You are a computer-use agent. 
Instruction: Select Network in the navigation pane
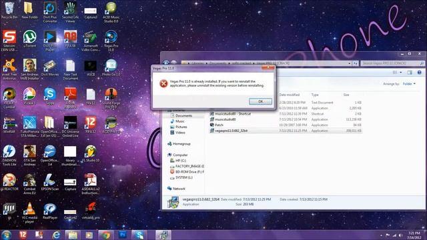point(179,189)
